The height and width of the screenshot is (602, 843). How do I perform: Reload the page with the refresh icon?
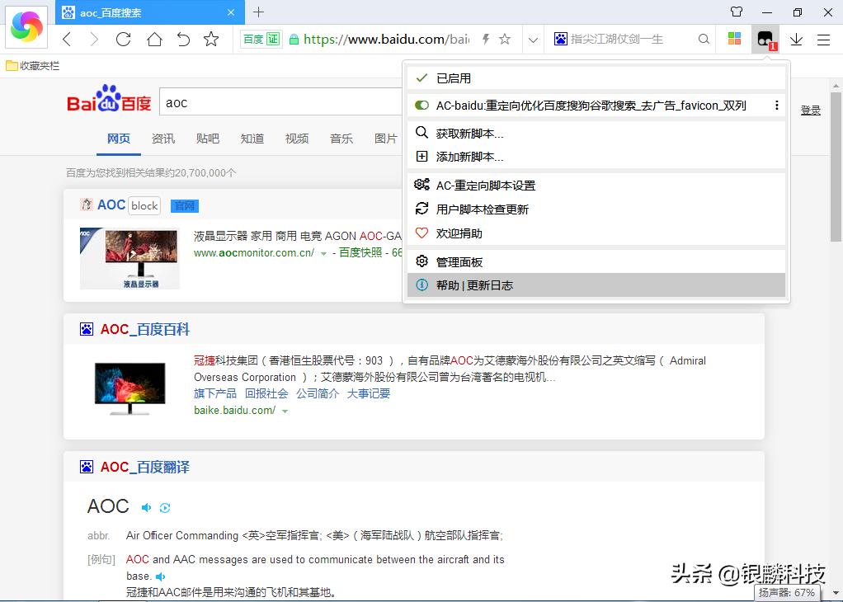point(122,39)
